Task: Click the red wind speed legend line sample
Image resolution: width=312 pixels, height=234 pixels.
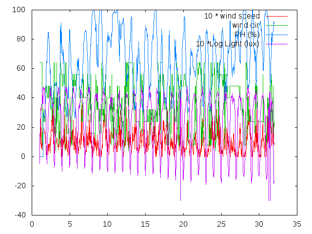Action: click(x=276, y=16)
